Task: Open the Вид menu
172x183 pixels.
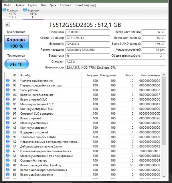Action: (x=44, y=5)
